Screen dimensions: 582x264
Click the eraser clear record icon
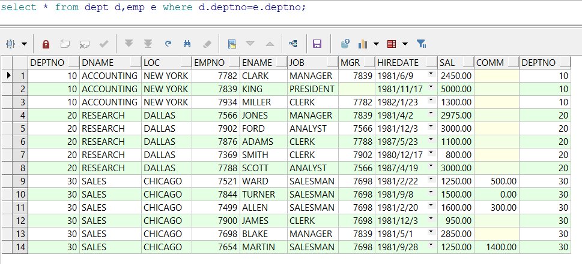click(207, 44)
